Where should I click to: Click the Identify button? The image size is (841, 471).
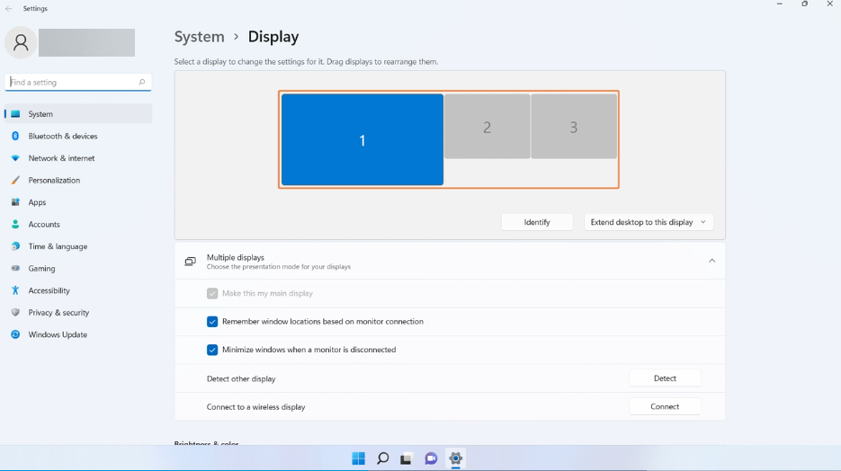537,222
